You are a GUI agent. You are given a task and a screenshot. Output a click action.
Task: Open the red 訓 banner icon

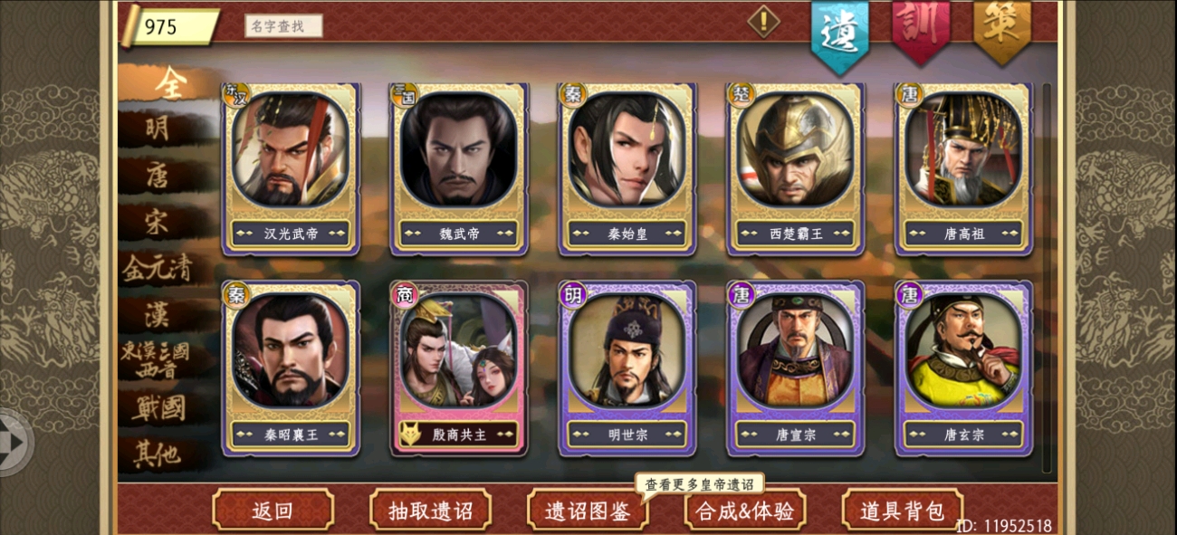[921, 31]
